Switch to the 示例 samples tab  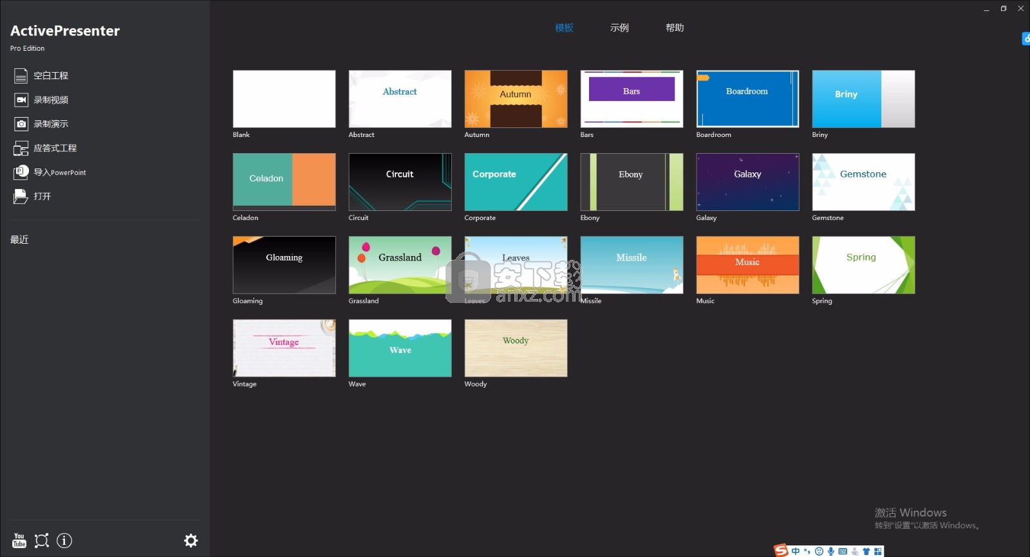click(x=619, y=28)
